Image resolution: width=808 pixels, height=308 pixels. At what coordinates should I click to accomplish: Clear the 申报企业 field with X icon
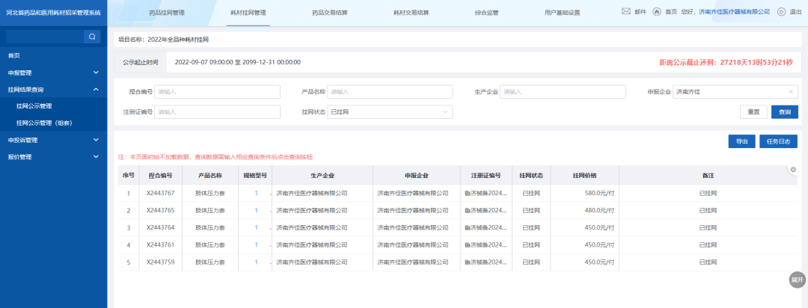(791, 92)
